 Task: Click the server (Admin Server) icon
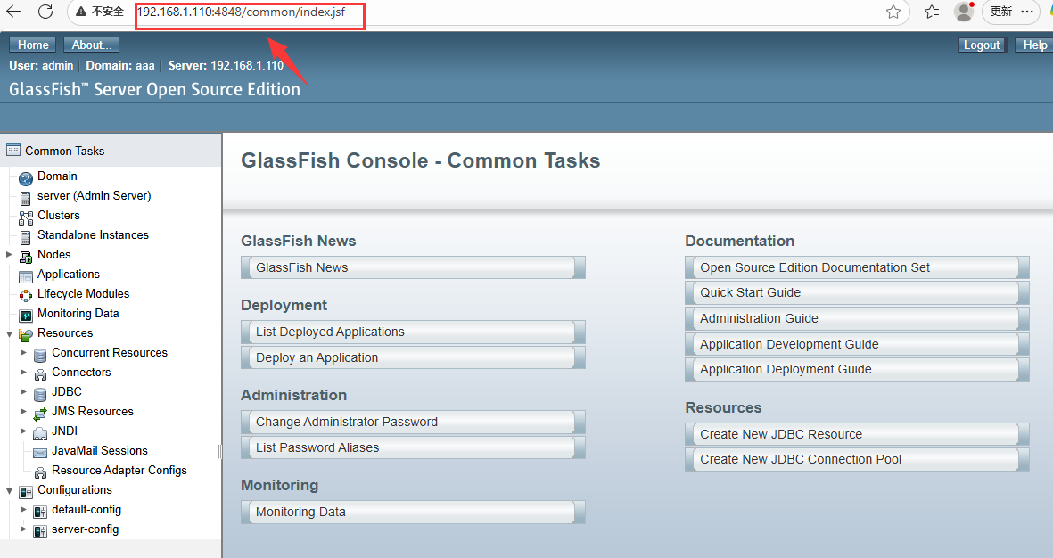tap(26, 198)
